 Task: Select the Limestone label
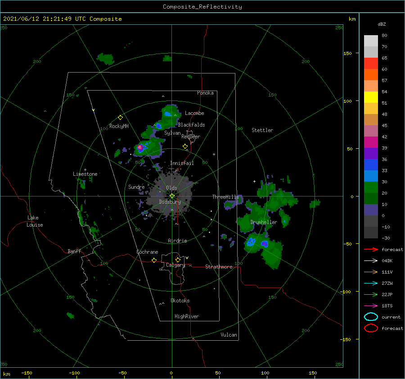pos(85,174)
